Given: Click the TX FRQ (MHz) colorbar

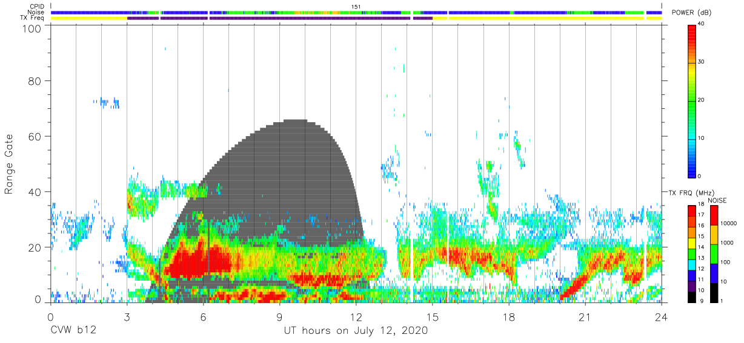Looking at the screenshot, I should pyautogui.click(x=692, y=253).
